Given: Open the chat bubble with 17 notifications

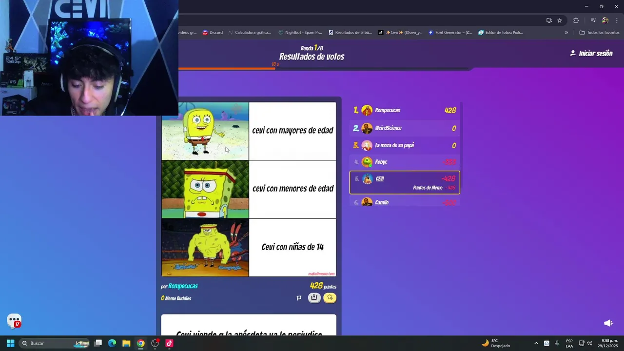Looking at the screenshot, I should coord(14,321).
